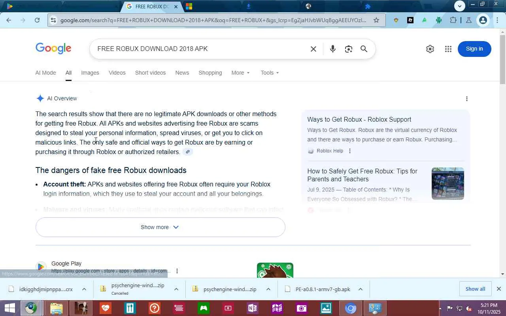The image size is (506, 316).
Task: Clear the search box with the X
Action: (313, 49)
